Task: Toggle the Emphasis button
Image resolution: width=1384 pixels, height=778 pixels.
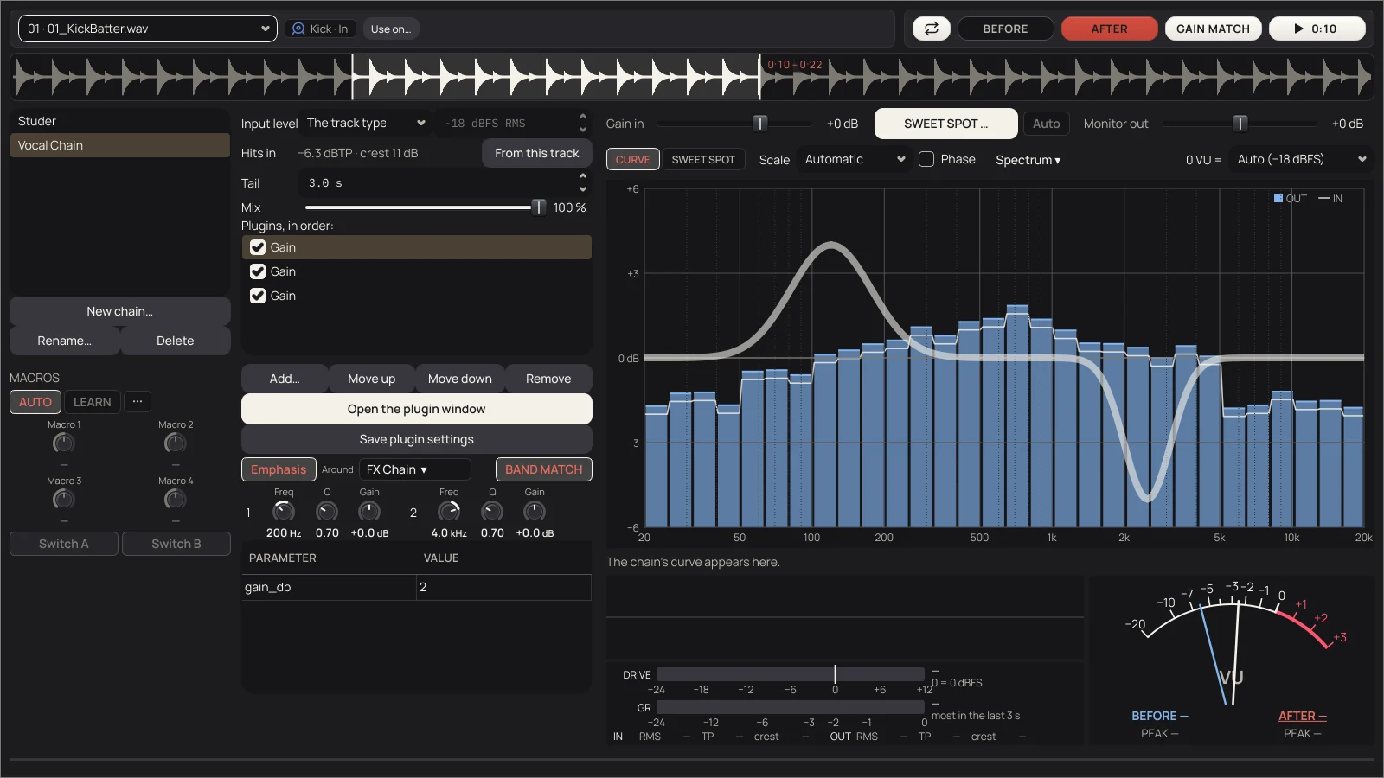Action: 279,469
